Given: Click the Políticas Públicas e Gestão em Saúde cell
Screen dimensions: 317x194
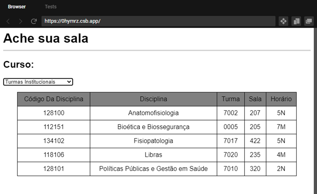Looking at the screenshot, I should pyautogui.click(x=153, y=169).
